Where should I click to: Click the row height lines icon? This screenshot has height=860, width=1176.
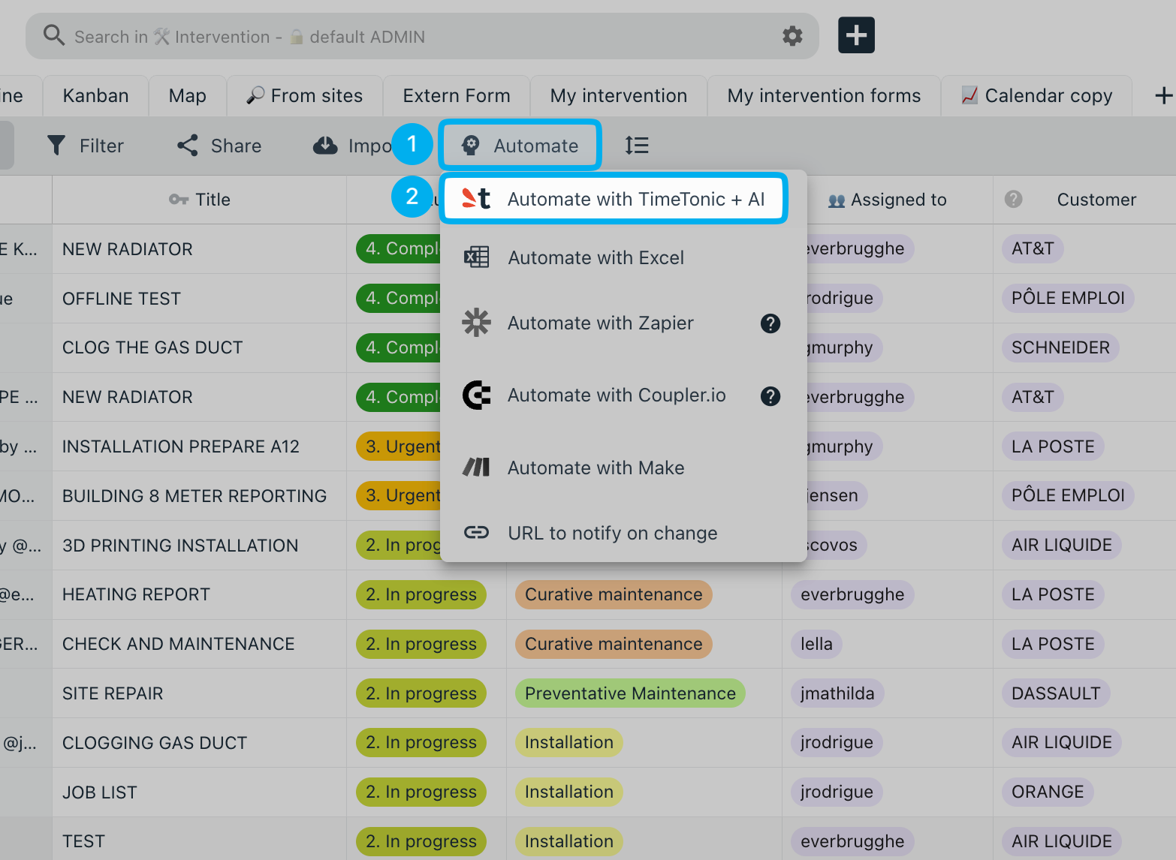(637, 146)
